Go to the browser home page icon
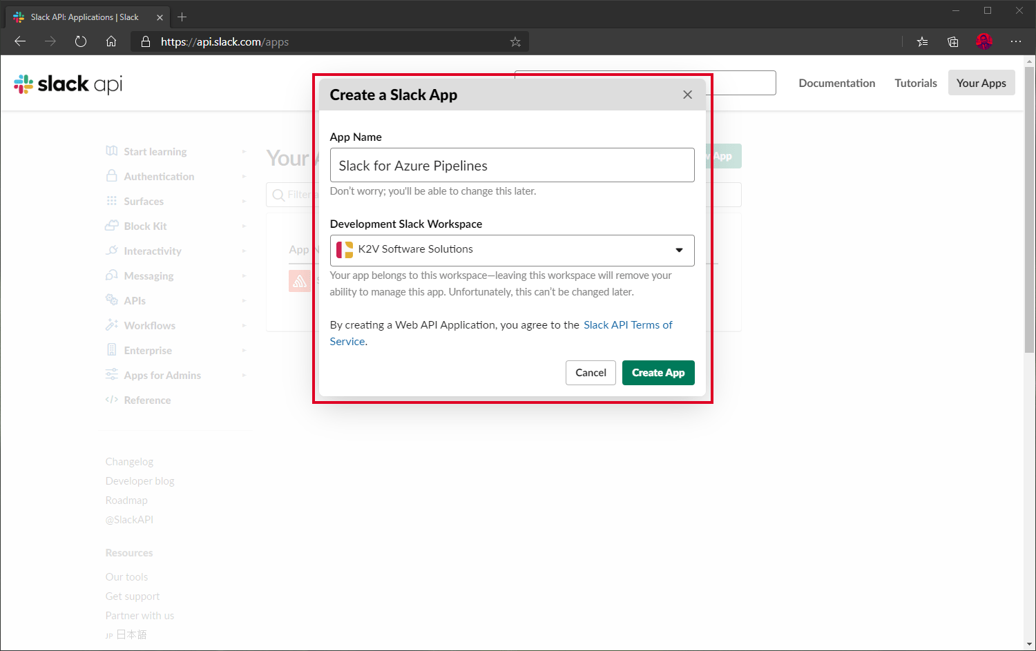1036x651 pixels. pyautogui.click(x=111, y=41)
